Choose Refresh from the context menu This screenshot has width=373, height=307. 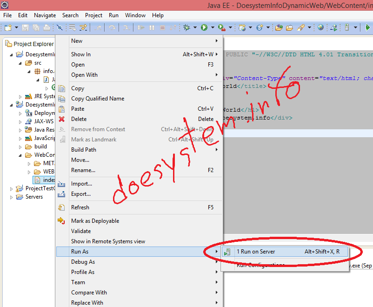(x=139, y=207)
